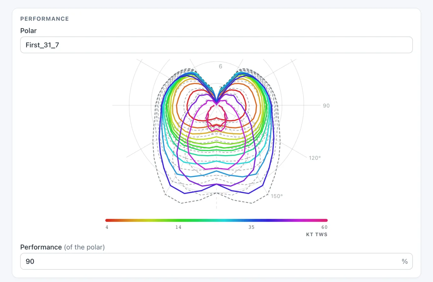Click the legend value 4
This screenshot has height=282, width=433.
(x=107, y=227)
